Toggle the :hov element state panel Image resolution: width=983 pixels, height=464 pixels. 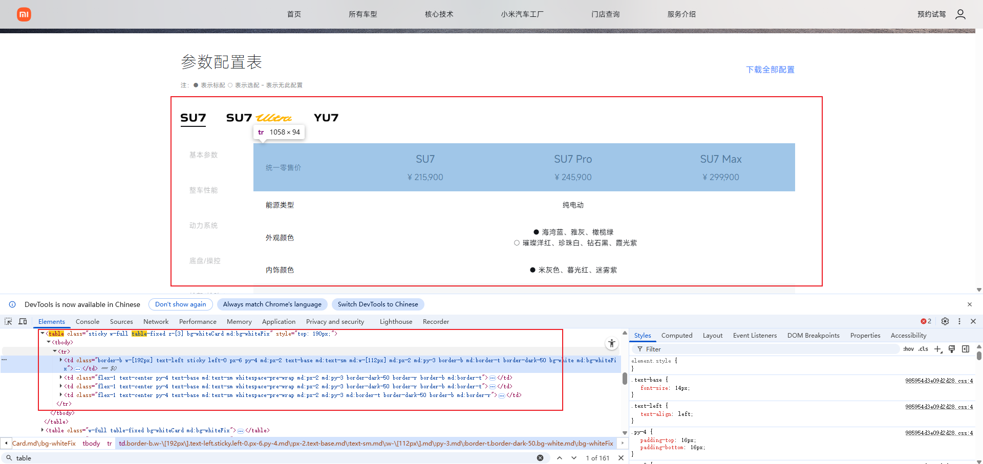coord(909,349)
